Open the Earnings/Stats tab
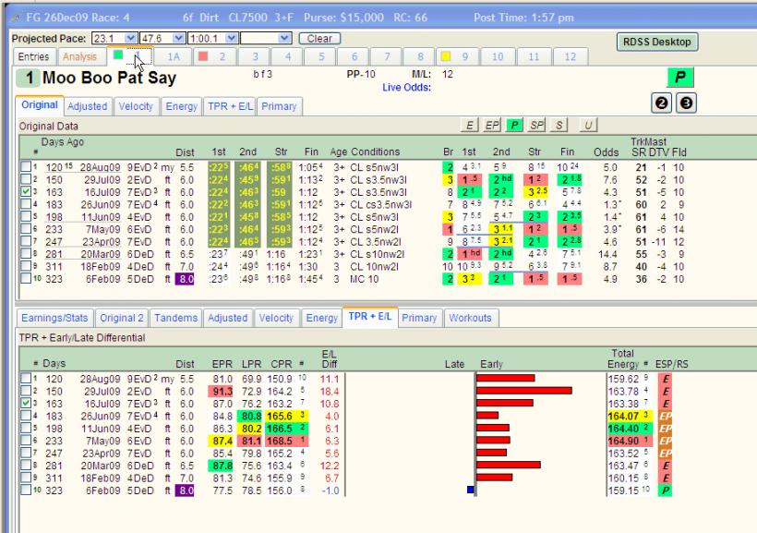 coord(54,318)
